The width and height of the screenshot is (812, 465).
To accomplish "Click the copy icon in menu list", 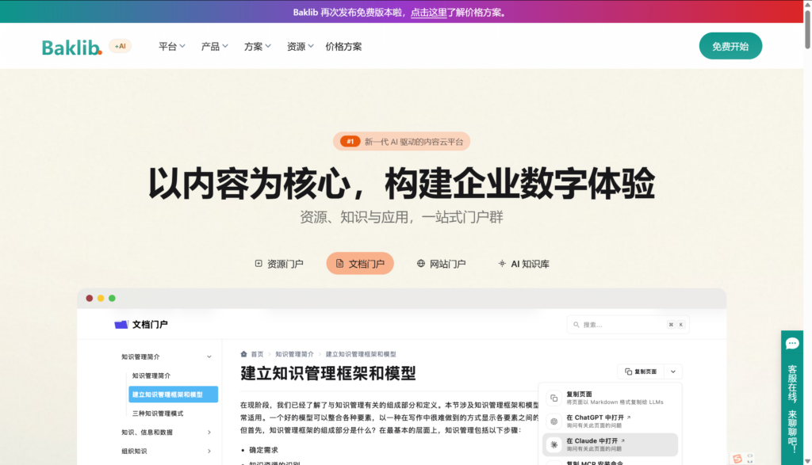I will [554, 398].
